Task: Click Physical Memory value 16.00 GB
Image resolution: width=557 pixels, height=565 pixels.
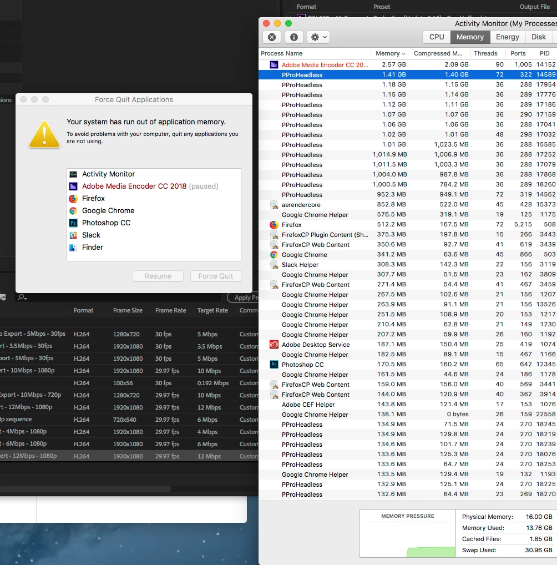Action: (x=539, y=517)
